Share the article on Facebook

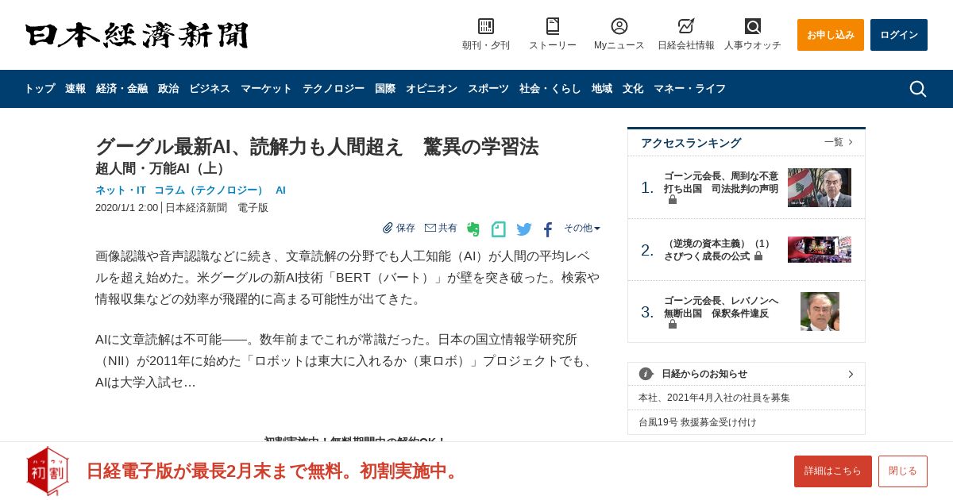click(548, 229)
